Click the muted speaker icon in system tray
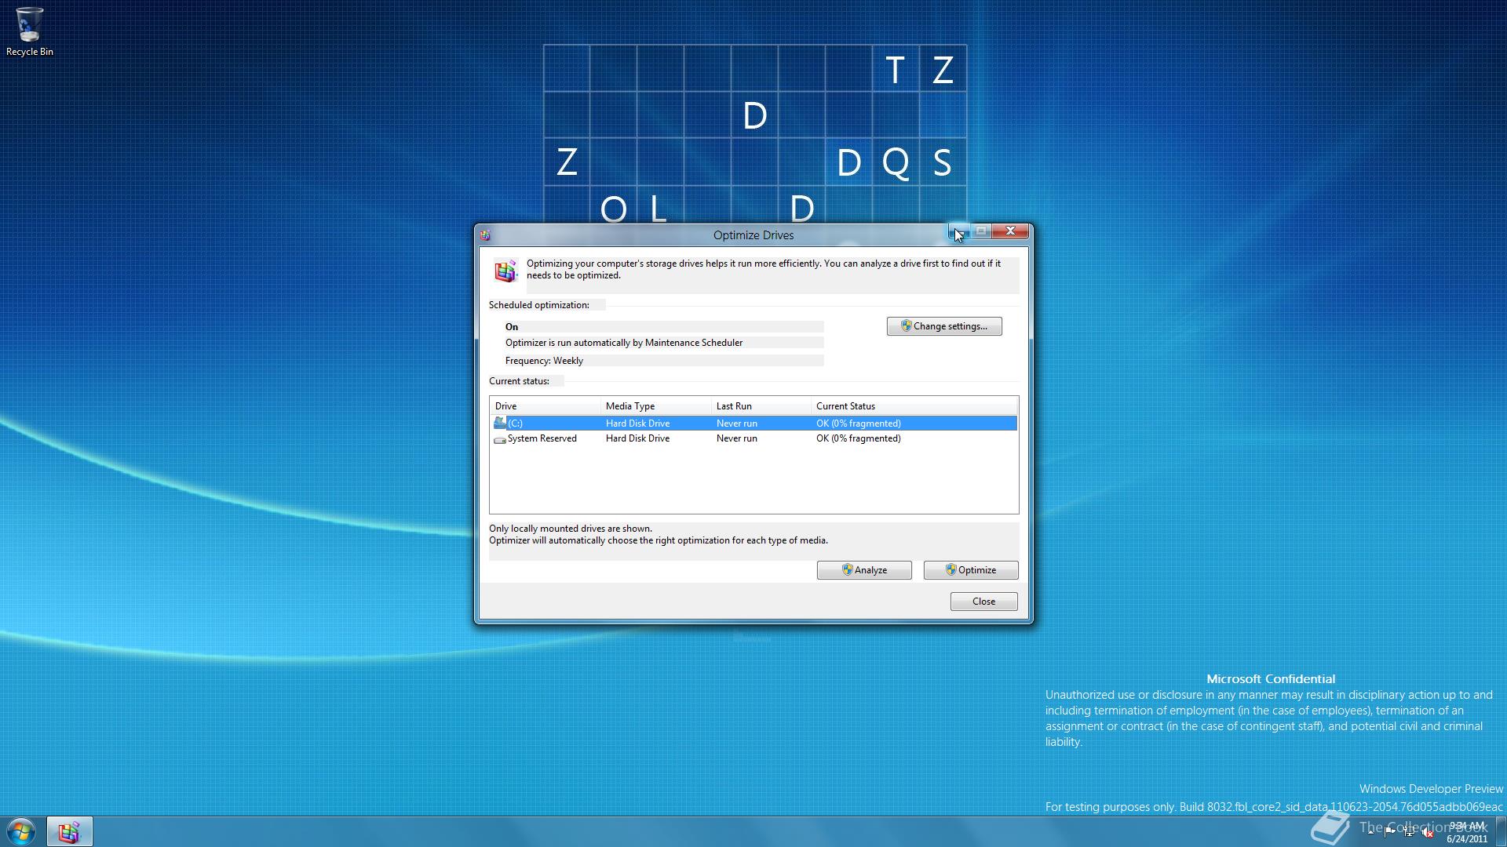1507x847 pixels. point(1426,832)
